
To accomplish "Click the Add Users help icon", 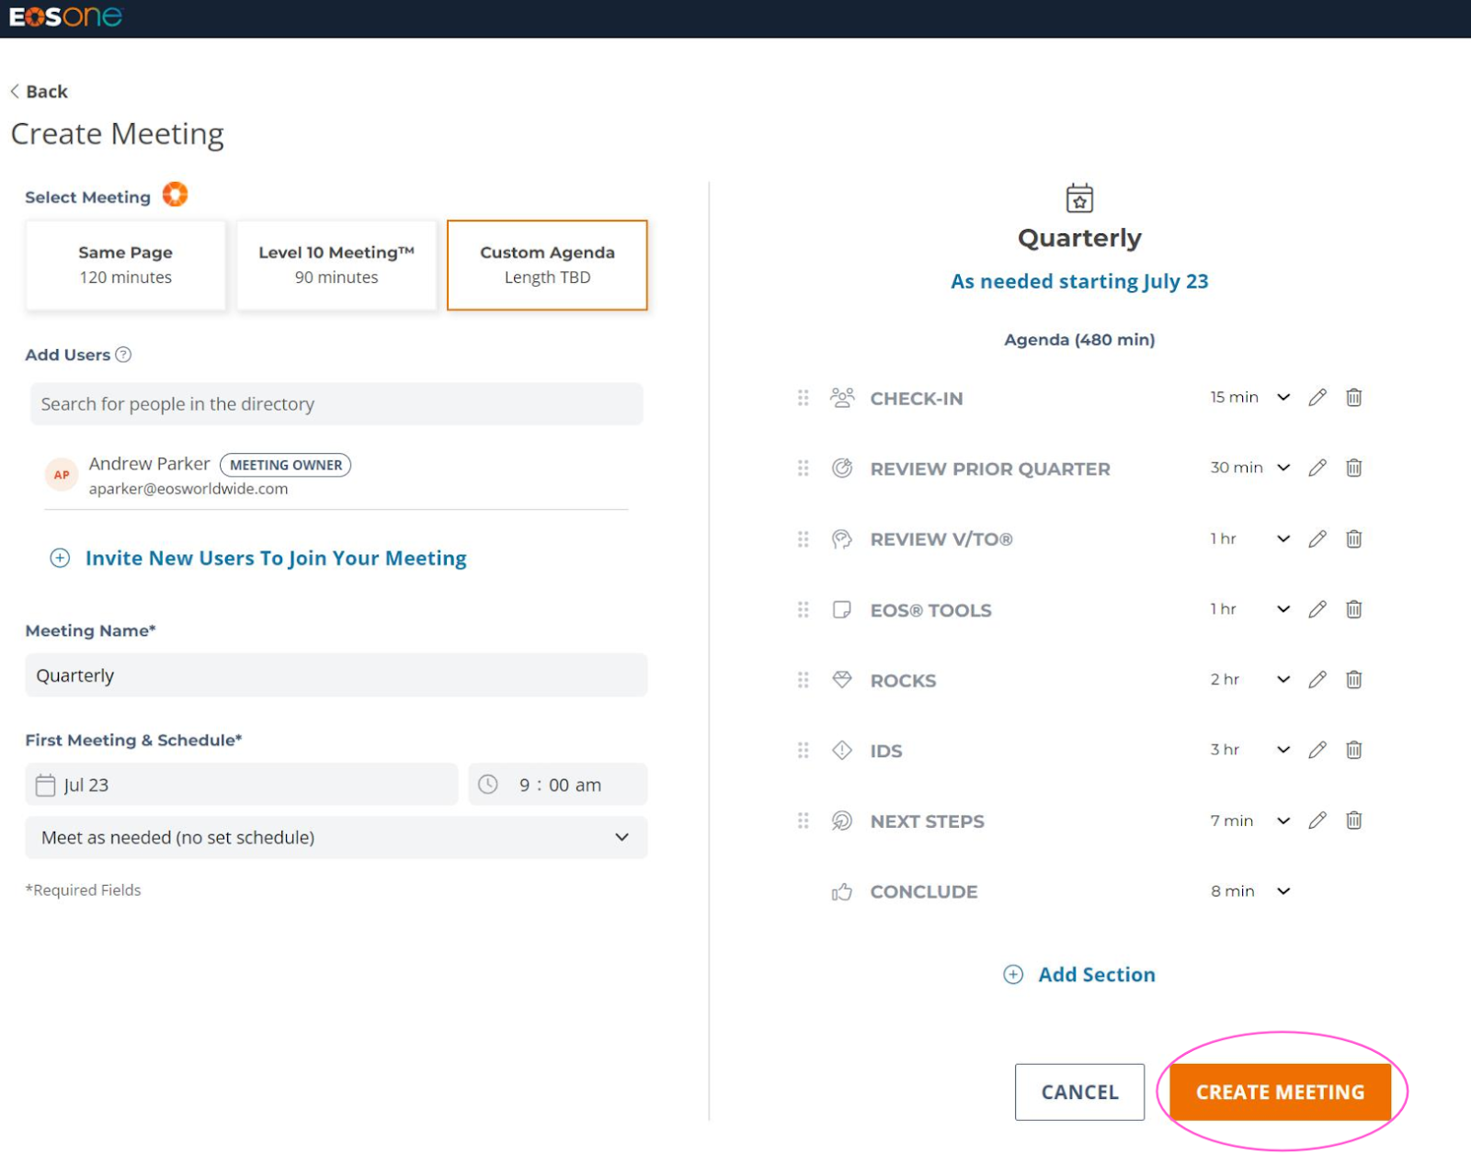I will (123, 355).
